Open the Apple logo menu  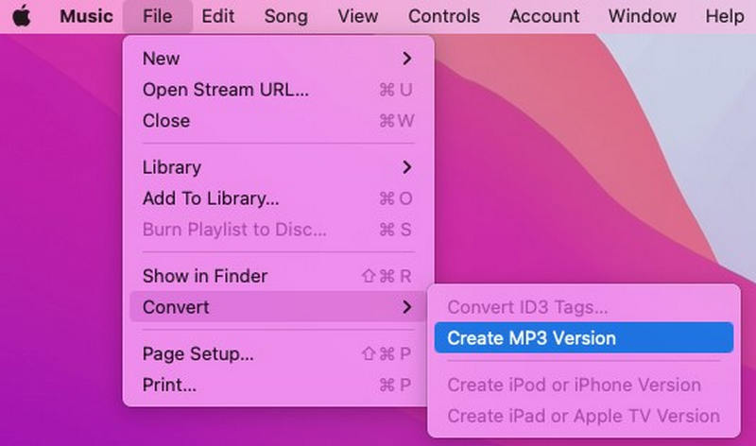click(21, 16)
